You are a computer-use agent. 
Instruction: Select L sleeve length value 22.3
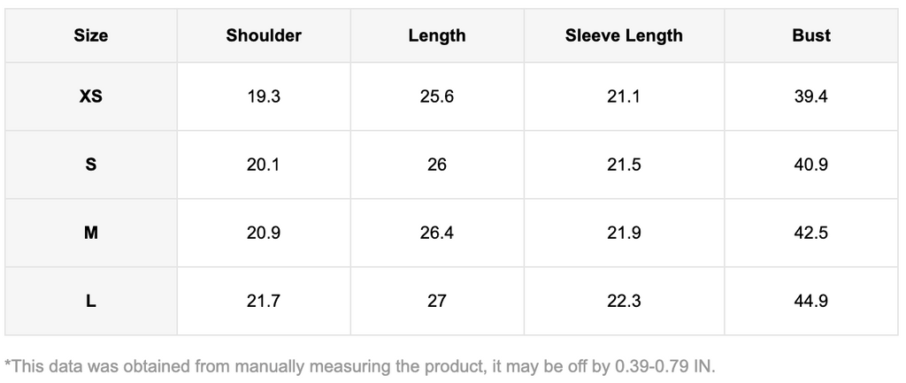pyautogui.click(x=624, y=301)
